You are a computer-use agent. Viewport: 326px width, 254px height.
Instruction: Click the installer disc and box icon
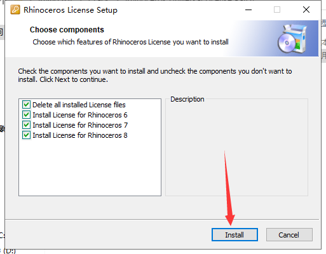tap(292, 39)
